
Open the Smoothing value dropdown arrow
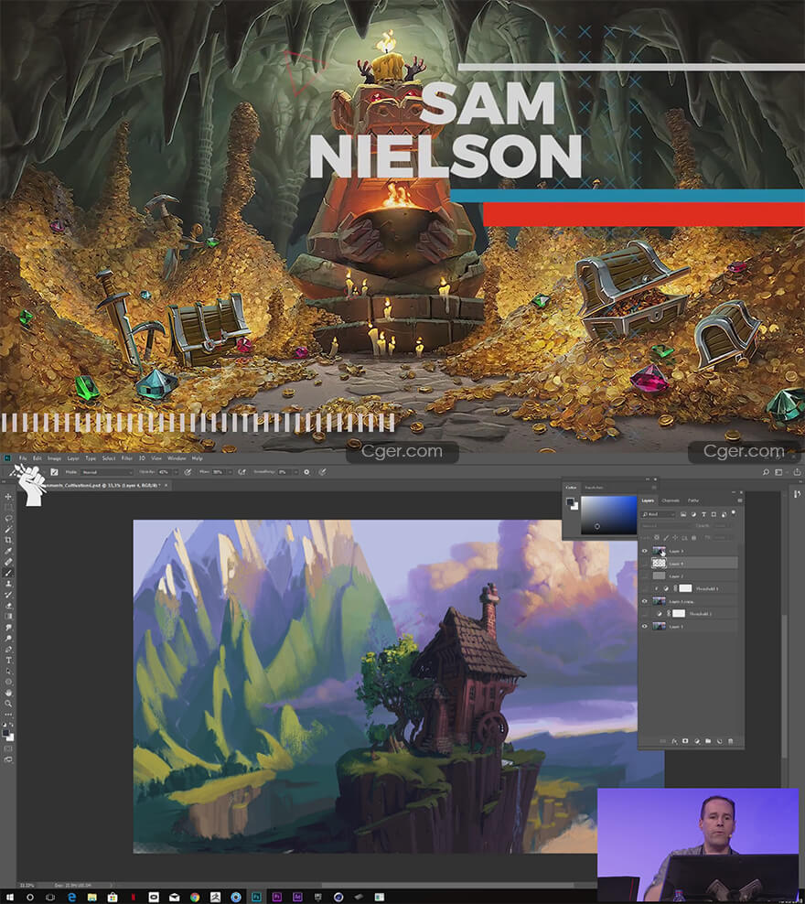pyautogui.click(x=295, y=472)
